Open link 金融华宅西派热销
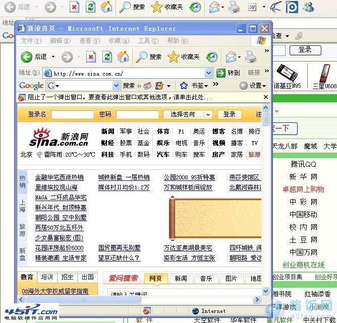Image resolution: width=337 pixels, height=323 pixels. coord(60,177)
